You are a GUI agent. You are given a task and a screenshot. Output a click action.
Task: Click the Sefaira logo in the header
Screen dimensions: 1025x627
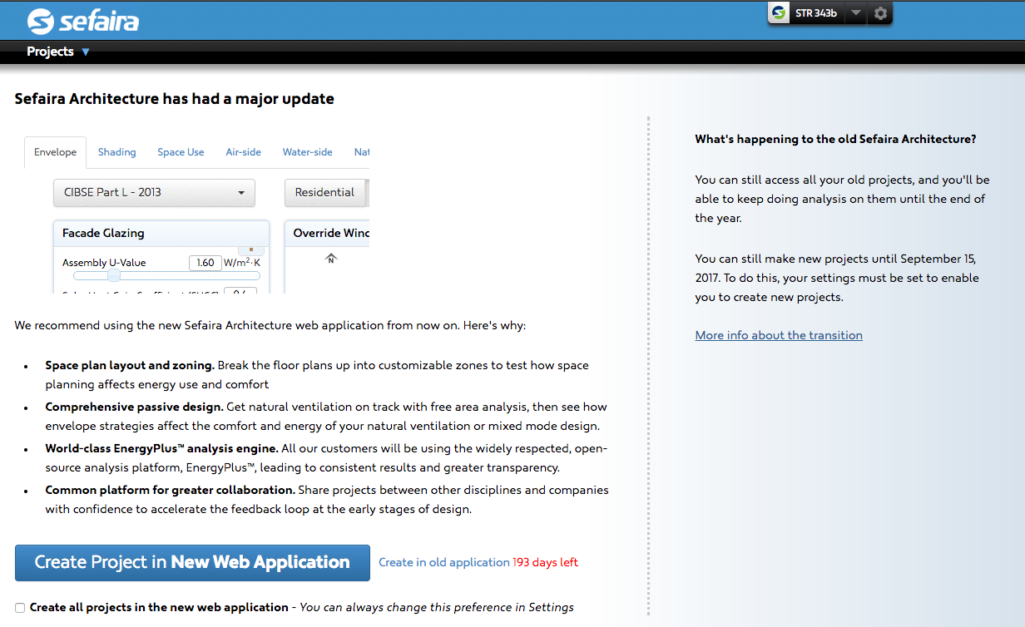point(82,21)
